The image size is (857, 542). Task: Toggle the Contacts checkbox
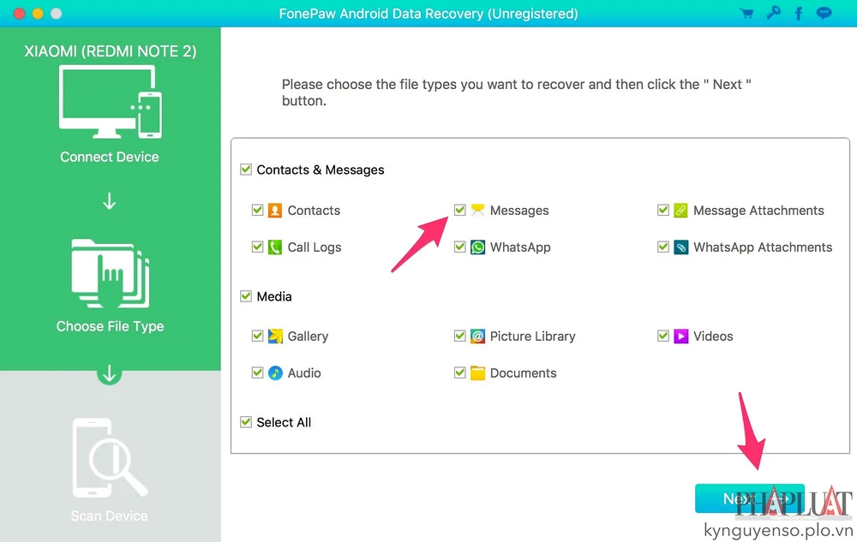click(x=257, y=210)
